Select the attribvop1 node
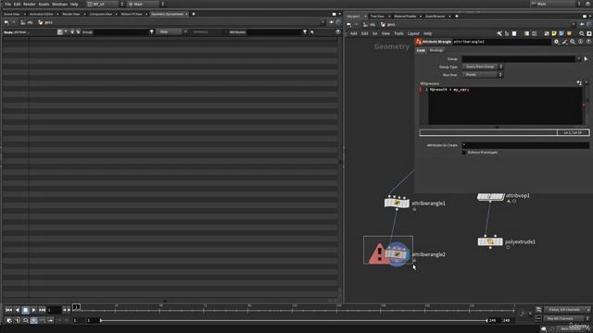The height and width of the screenshot is (333, 593). click(x=490, y=196)
